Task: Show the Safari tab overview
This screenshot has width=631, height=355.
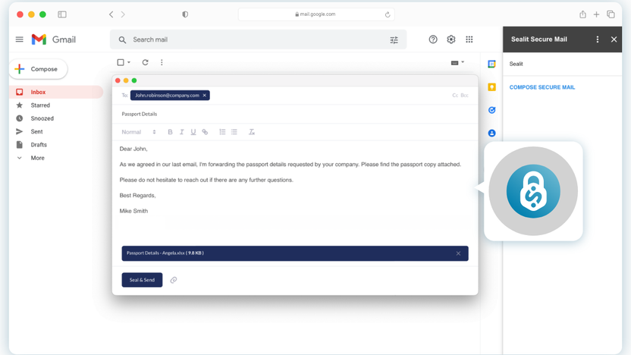Action: [611, 14]
